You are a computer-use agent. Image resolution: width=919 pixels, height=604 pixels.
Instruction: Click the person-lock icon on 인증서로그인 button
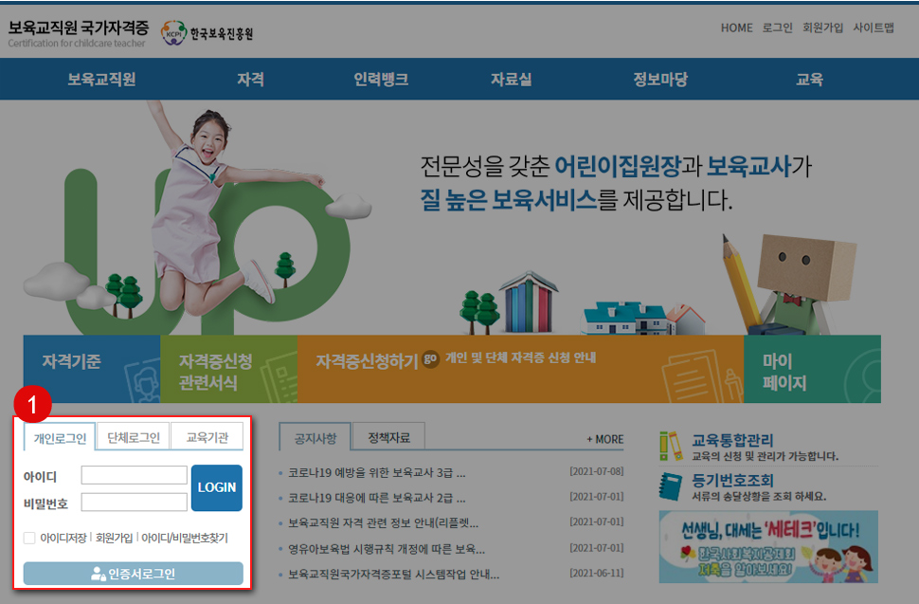click(x=98, y=571)
